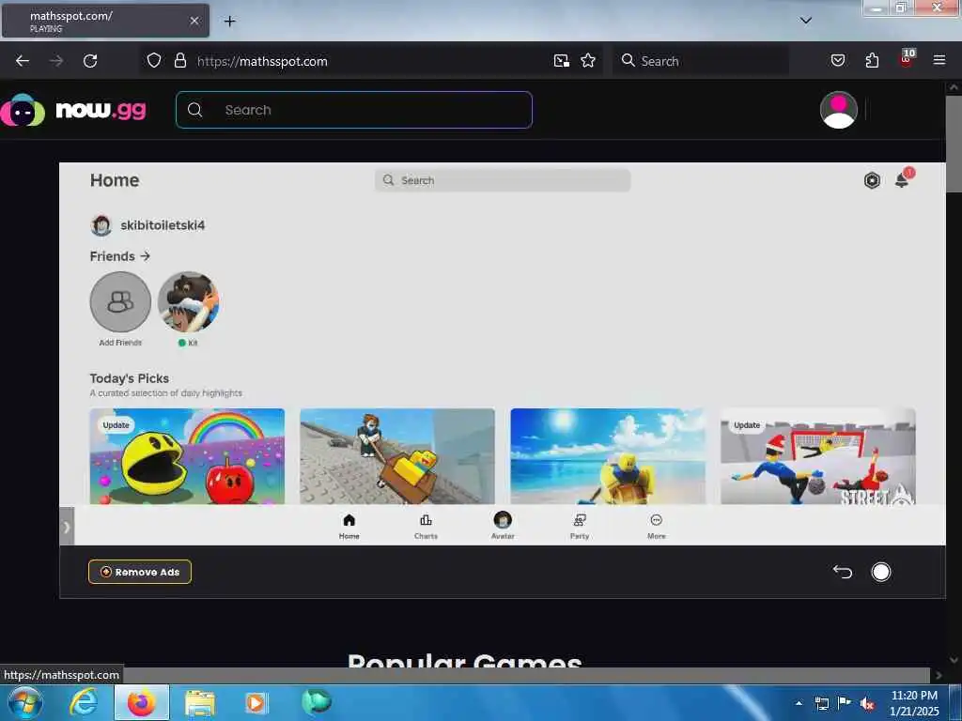Click the white circle home control
This screenshot has width=962, height=721.
(881, 572)
